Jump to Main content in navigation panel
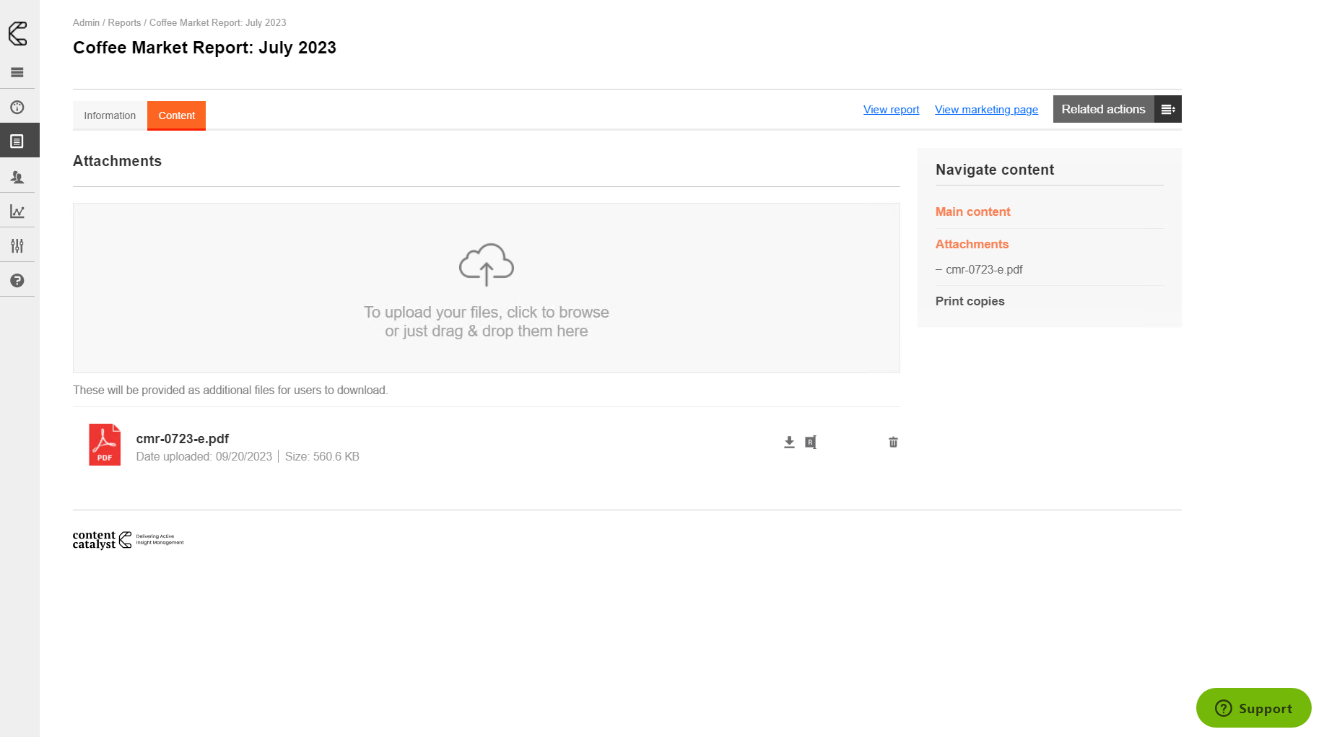The image size is (1324, 737). 972,211
